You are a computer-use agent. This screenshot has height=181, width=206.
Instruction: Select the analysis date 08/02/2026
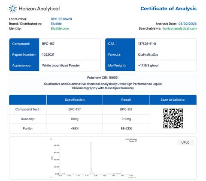188,24
